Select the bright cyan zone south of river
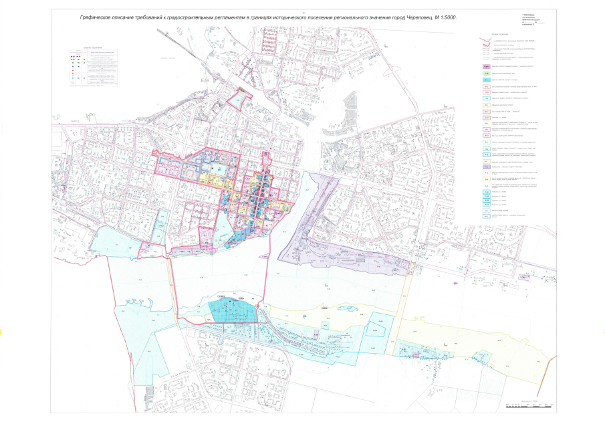 point(232,311)
